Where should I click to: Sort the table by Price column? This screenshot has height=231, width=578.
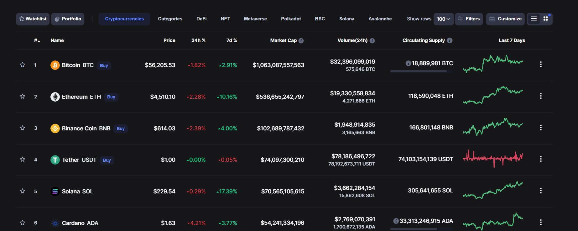click(x=169, y=40)
